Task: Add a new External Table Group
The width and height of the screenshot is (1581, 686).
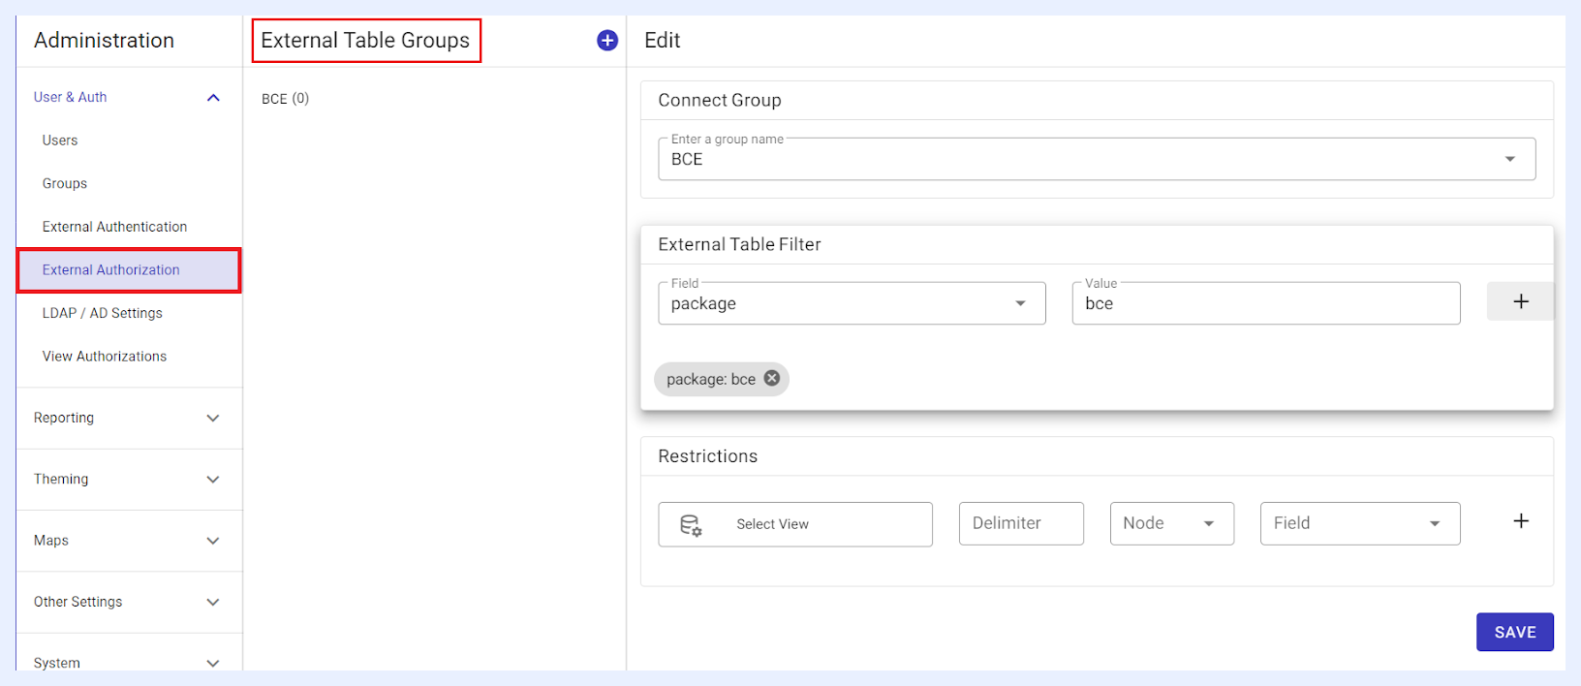Action: [607, 41]
